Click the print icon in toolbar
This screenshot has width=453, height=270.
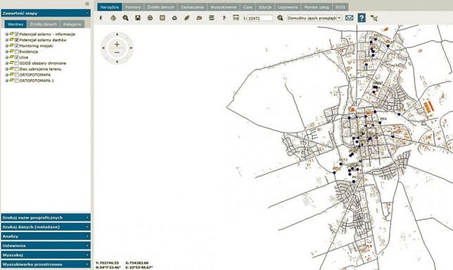coord(150,18)
